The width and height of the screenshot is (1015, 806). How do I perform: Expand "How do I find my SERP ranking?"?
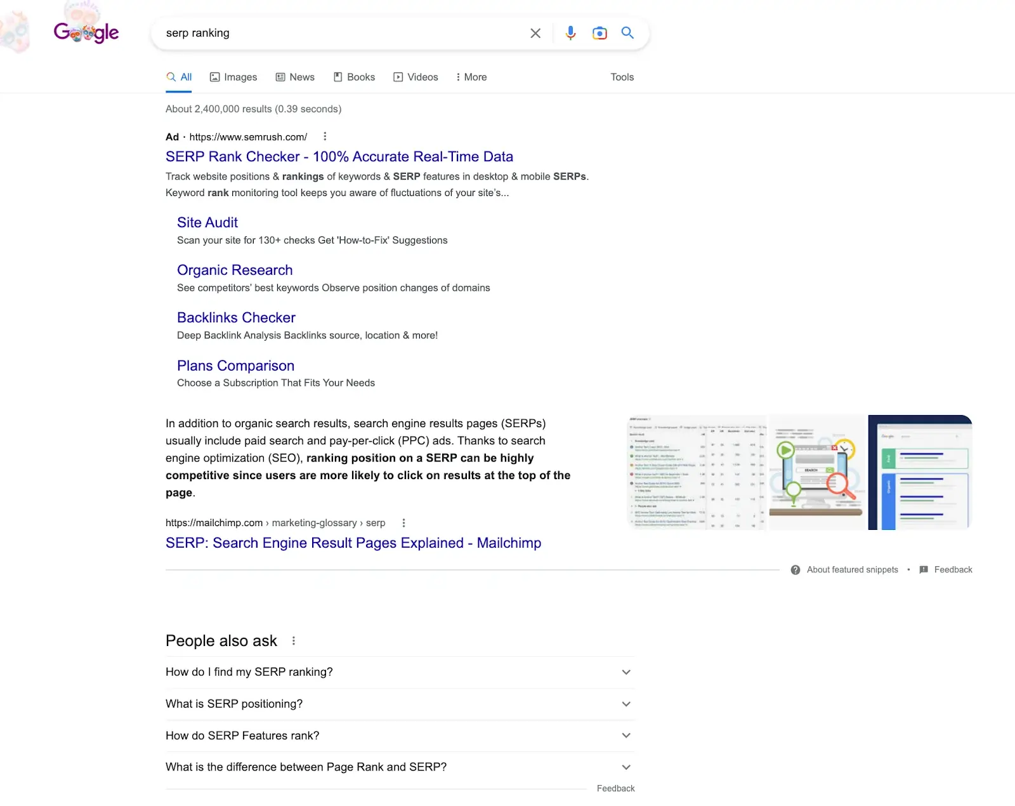coord(626,672)
